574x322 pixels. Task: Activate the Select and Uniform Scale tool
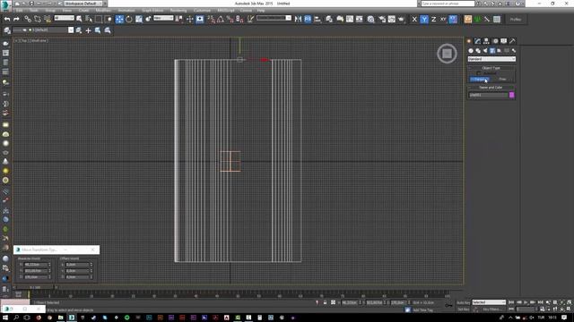pos(139,19)
